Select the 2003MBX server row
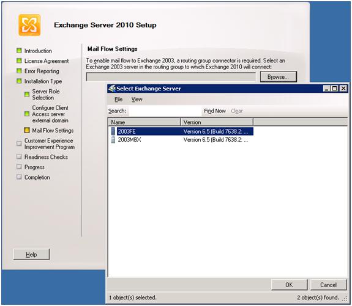The image size is (352, 306). coord(182,139)
